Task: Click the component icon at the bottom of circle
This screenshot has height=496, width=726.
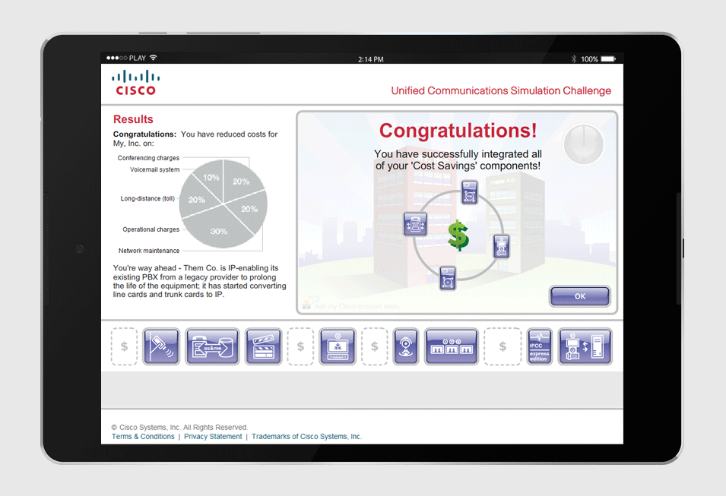Action: coord(447,278)
